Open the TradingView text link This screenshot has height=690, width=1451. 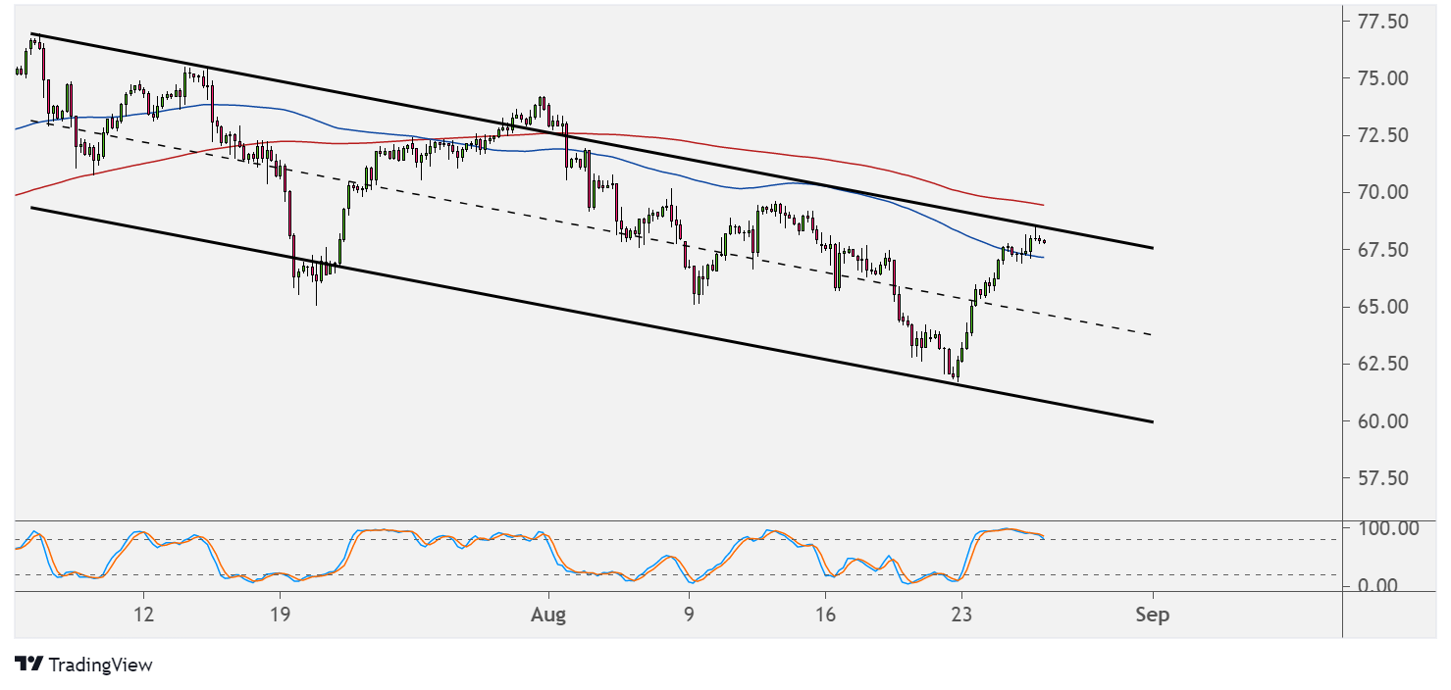[x=100, y=665]
